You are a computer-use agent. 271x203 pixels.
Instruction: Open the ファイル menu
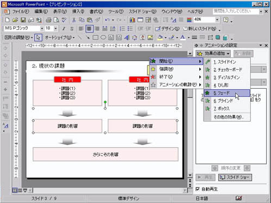click(21, 11)
